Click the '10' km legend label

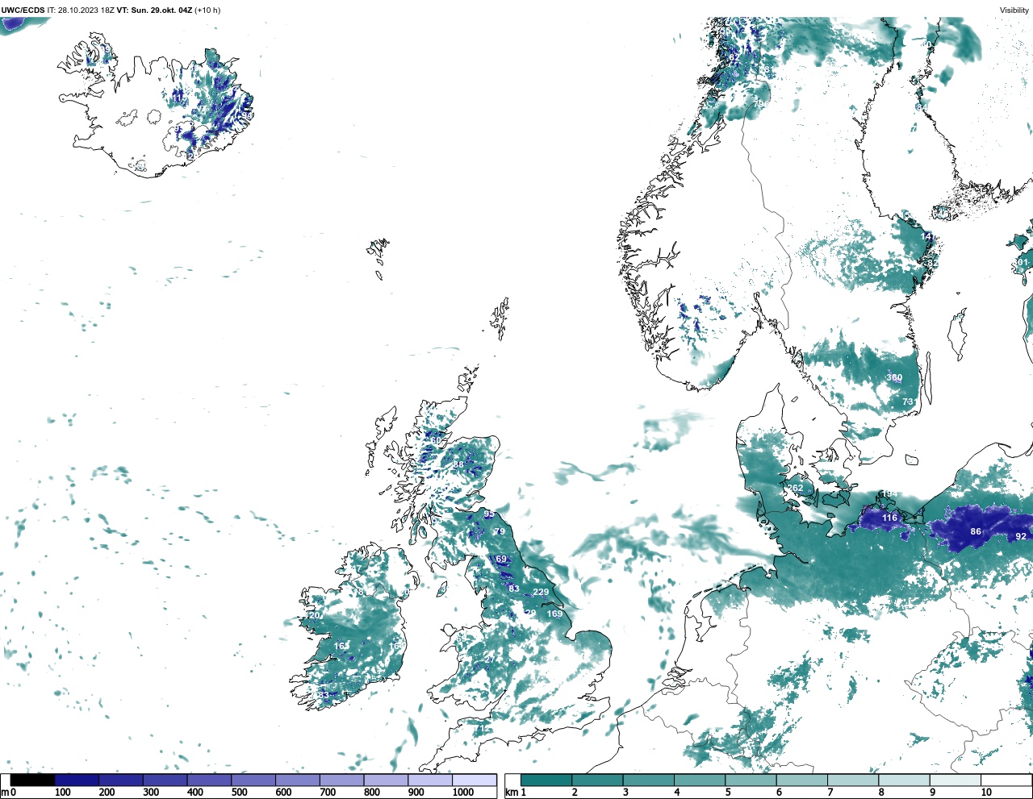coord(986,793)
